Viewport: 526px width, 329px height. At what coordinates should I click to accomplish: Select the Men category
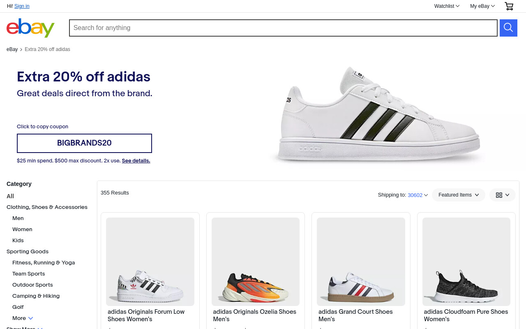coord(18,218)
